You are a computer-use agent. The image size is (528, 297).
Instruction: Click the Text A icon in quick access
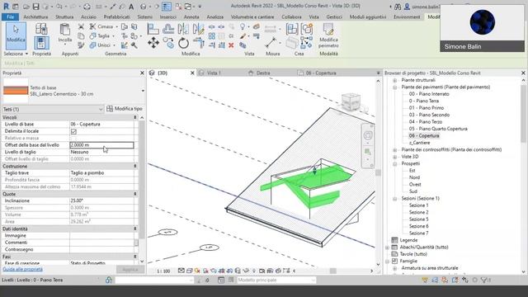(x=131, y=7)
